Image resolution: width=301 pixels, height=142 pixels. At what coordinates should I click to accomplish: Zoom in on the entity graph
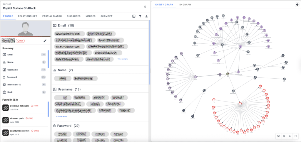pos(284,136)
